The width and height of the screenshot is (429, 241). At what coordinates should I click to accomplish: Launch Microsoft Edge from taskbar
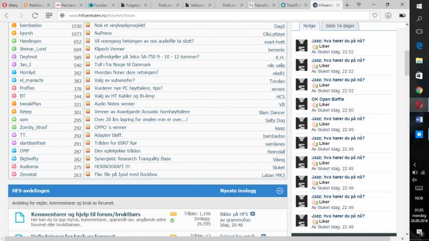tap(419, 46)
